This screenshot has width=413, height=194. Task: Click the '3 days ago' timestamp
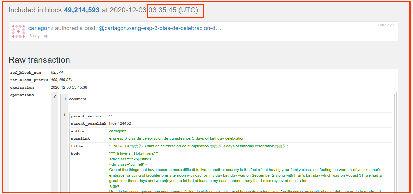pyautogui.click(x=39, y=36)
